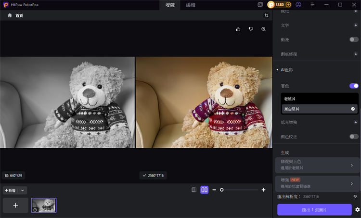Screen dimensions: 361x218
Task: Click the magnifier zoom icon
Action: pyautogui.click(x=264, y=29)
